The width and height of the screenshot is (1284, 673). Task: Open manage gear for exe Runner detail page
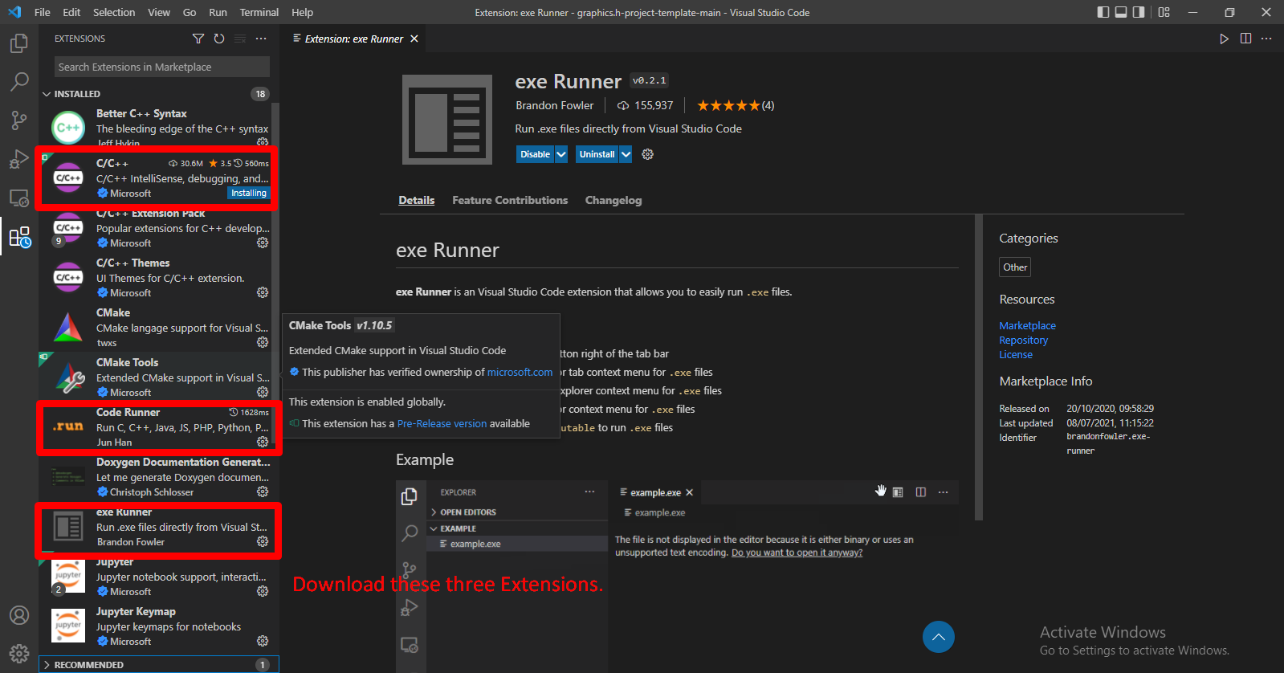(648, 154)
